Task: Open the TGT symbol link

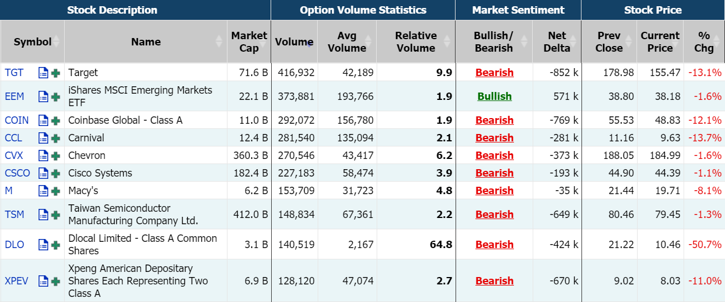Action: coord(14,73)
